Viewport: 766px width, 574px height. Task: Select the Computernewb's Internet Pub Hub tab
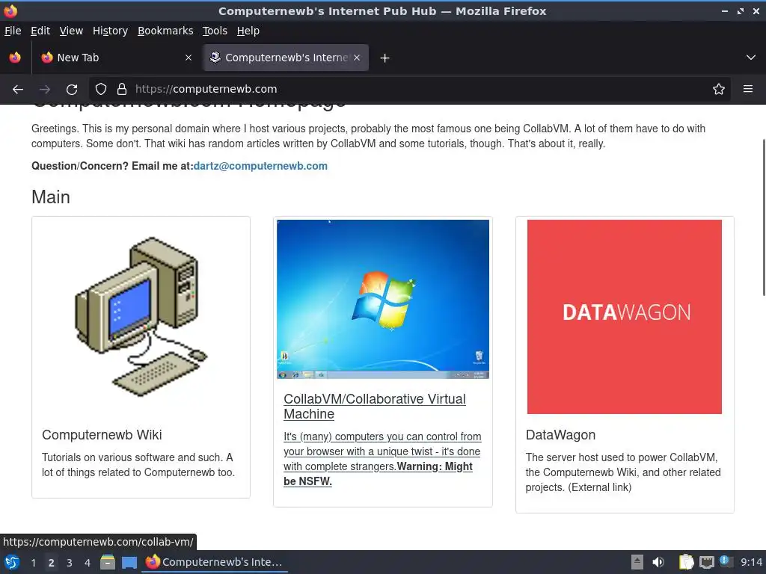(286, 58)
